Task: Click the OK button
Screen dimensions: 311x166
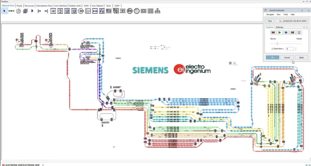Action: click(272, 57)
